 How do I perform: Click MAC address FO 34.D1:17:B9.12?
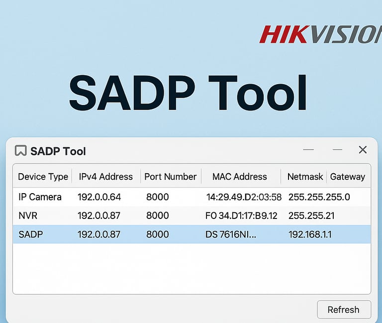(241, 215)
